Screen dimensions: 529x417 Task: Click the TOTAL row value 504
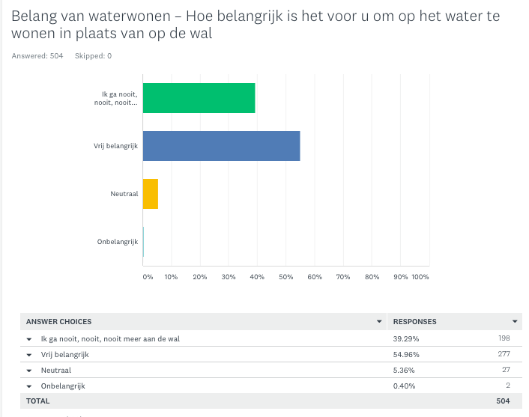502,401
